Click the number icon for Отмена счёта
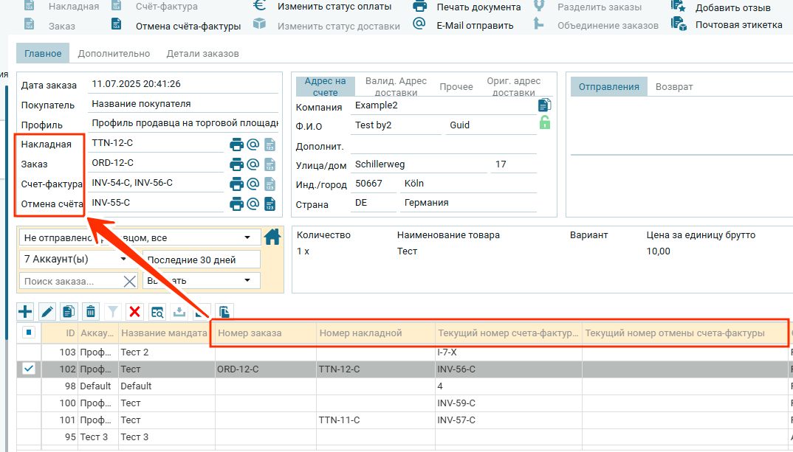 (x=270, y=204)
